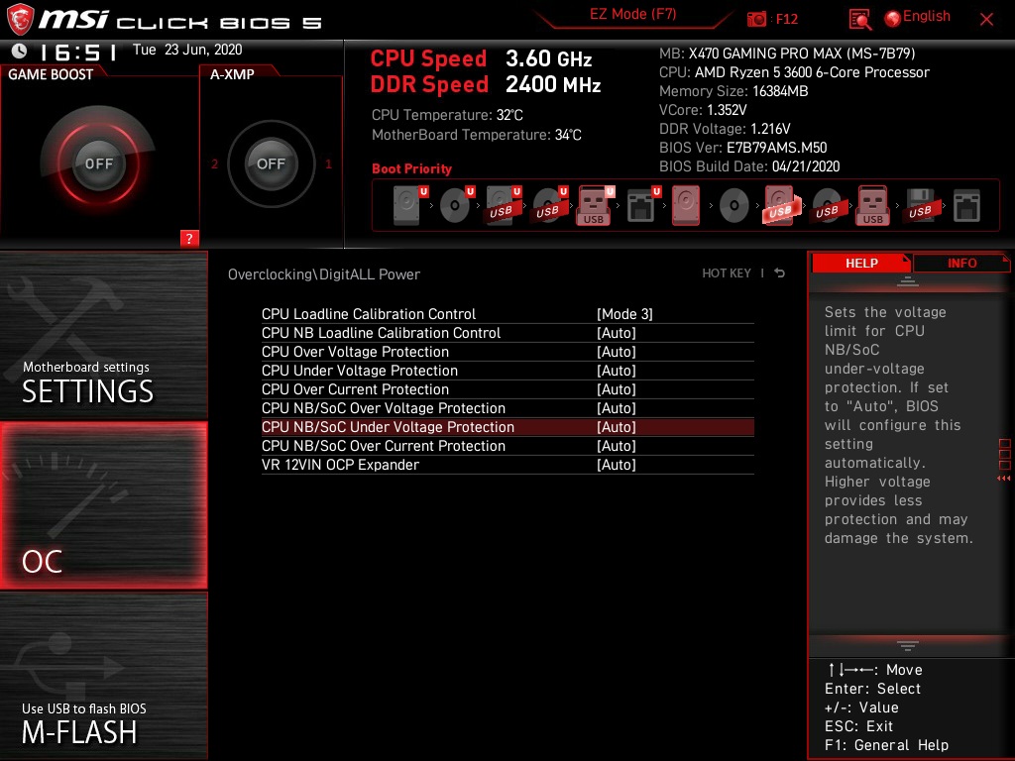
Task: Select the CPU NB/SoC Over Voltage Protection label
Action: coord(384,407)
